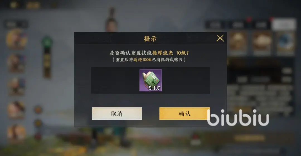Select the green 武略书 item showing 5.1万
Image resolution: width=301 pixels, height=156 pixels.
coord(151,80)
